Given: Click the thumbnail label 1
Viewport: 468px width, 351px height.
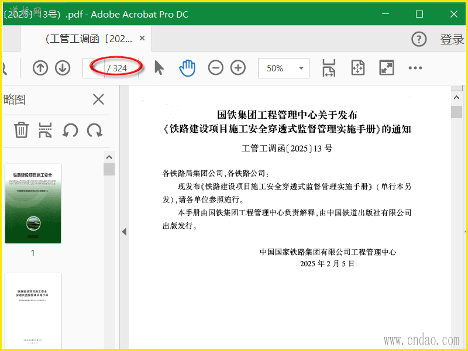Looking at the screenshot, I should click(x=33, y=253).
